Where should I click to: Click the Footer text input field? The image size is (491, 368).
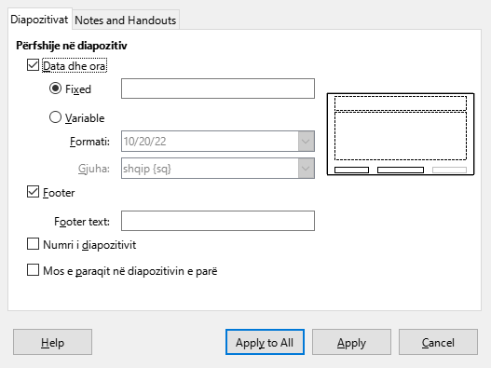pos(218,221)
